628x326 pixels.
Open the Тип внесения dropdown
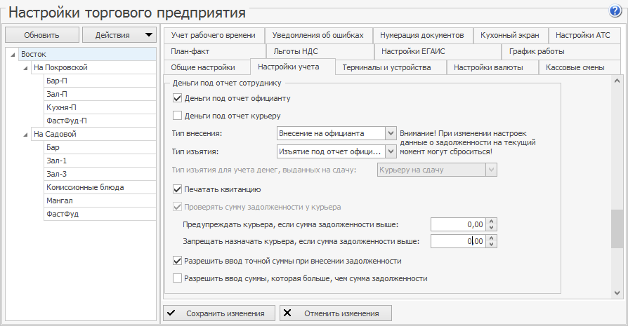click(x=391, y=133)
